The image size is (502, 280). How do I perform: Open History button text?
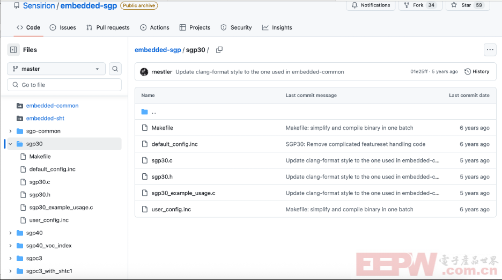click(481, 71)
